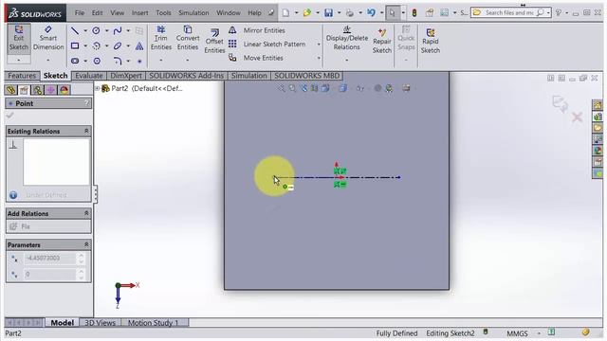The width and height of the screenshot is (607, 341).
Task: Select the Polygon sketch tool
Action: click(97, 61)
